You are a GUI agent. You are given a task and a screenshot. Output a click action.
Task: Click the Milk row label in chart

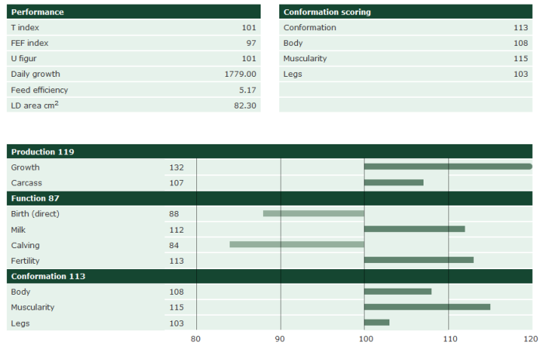(x=19, y=230)
